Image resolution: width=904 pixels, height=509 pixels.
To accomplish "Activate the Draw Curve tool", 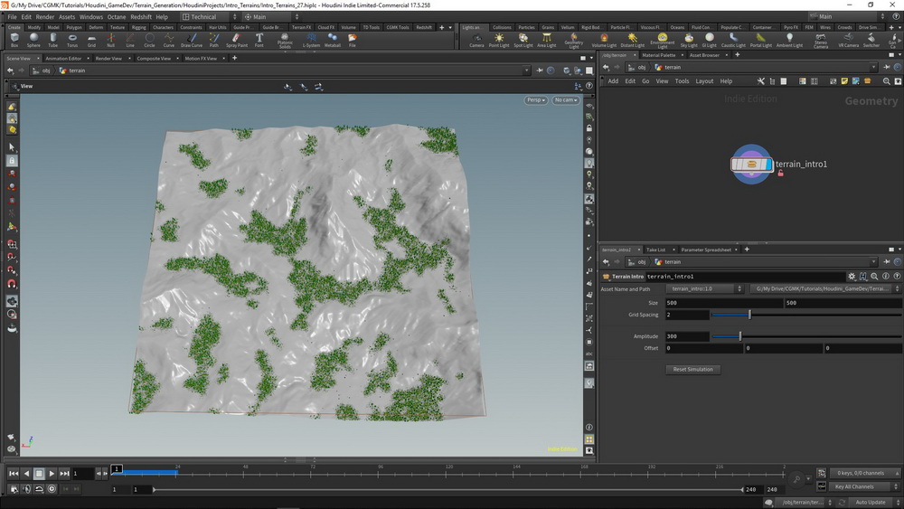I will tap(192, 40).
